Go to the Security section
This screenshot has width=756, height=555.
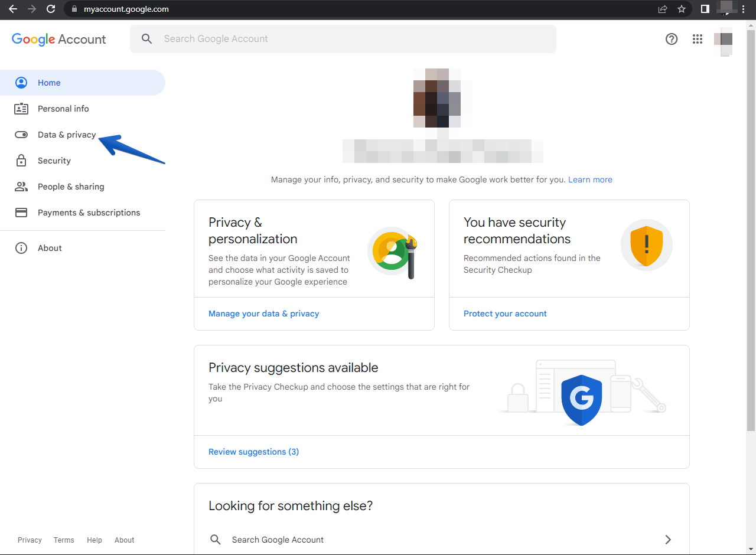[54, 161]
